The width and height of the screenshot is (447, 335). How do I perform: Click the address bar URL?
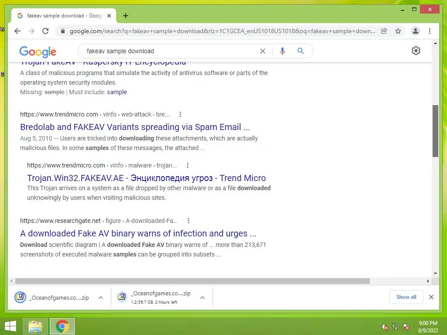click(x=222, y=31)
